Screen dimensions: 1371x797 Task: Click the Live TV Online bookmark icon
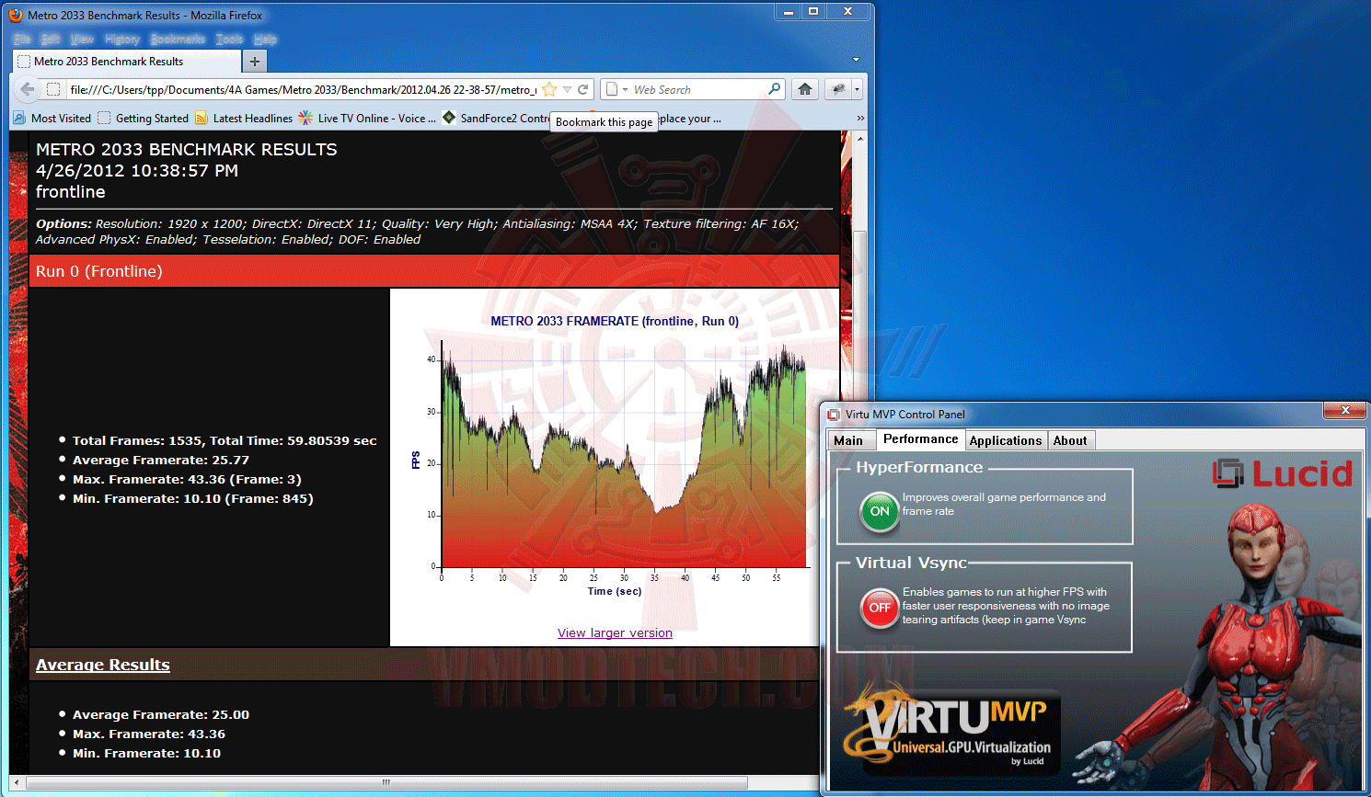pos(305,118)
